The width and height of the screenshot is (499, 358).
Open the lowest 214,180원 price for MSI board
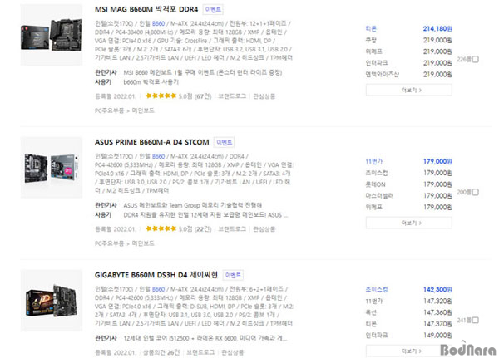tap(437, 28)
